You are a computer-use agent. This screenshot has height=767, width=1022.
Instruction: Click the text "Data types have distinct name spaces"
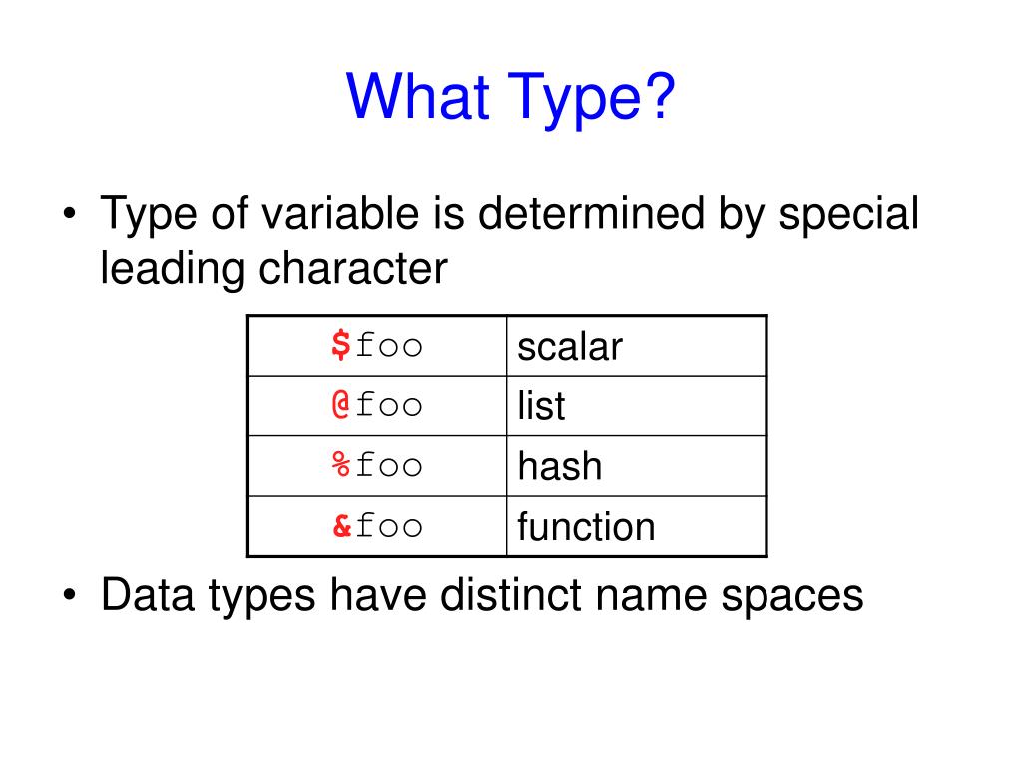482,596
